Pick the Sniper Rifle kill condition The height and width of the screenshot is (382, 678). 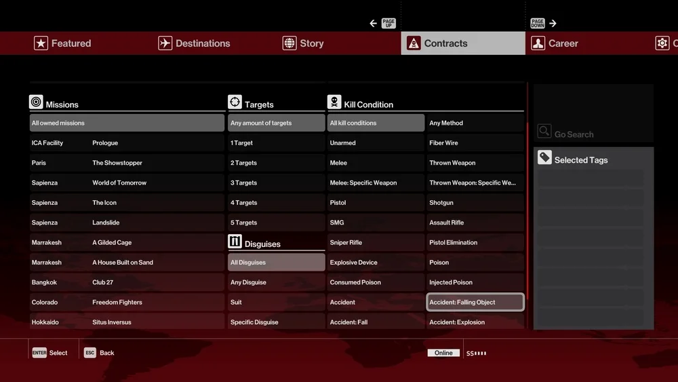pyautogui.click(x=376, y=242)
